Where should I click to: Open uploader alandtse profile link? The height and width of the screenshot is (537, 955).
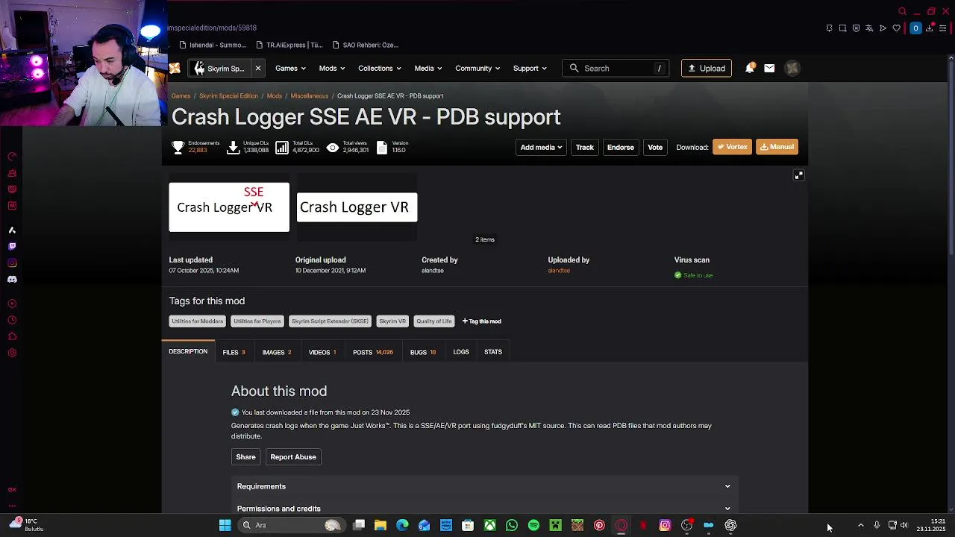pos(559,271)
